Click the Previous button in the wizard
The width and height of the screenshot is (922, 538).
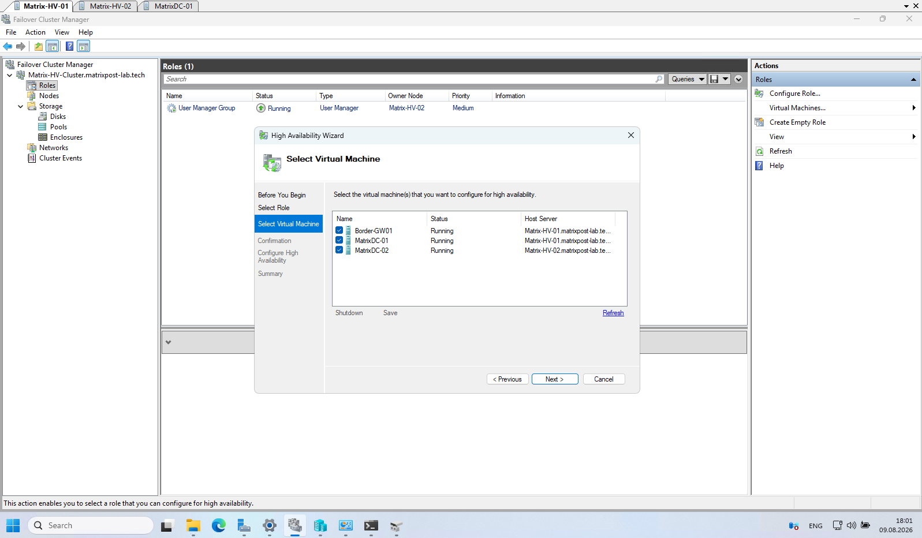click(x=507, y=379)
